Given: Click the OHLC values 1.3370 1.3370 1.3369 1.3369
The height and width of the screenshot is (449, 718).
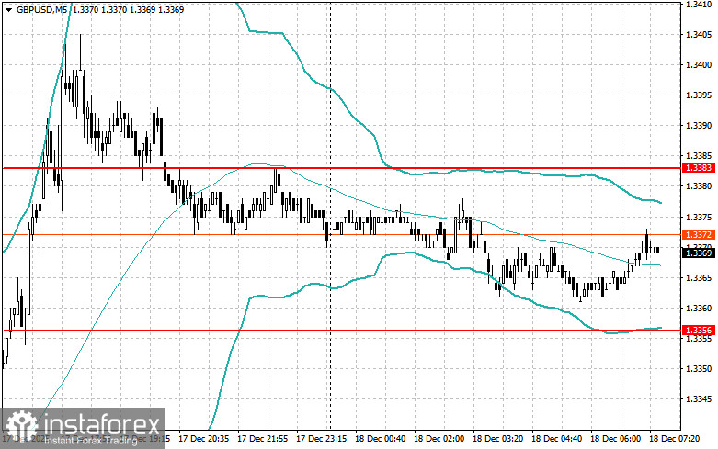Looking at the screenshot, I should pyautogui.click(x=129, y=9).
